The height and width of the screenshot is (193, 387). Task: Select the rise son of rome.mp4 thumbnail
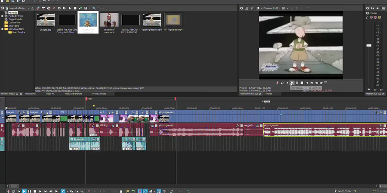(109, 20)
